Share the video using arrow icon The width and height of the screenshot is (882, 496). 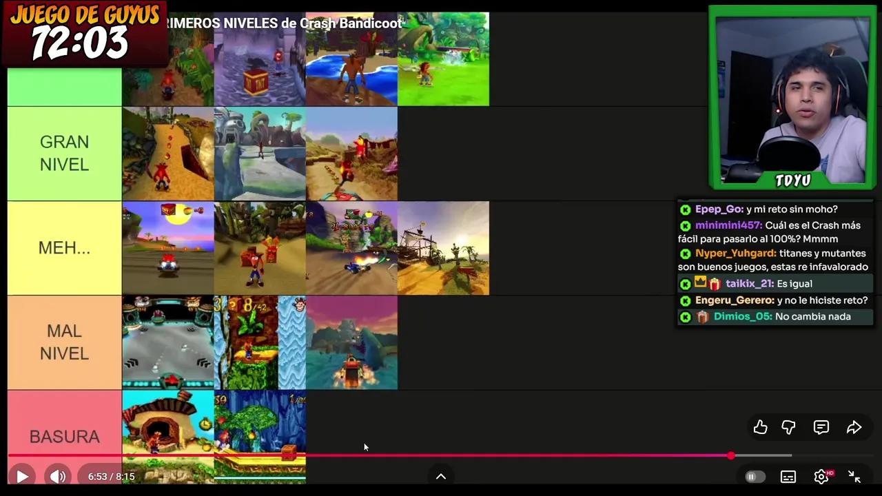854,428
